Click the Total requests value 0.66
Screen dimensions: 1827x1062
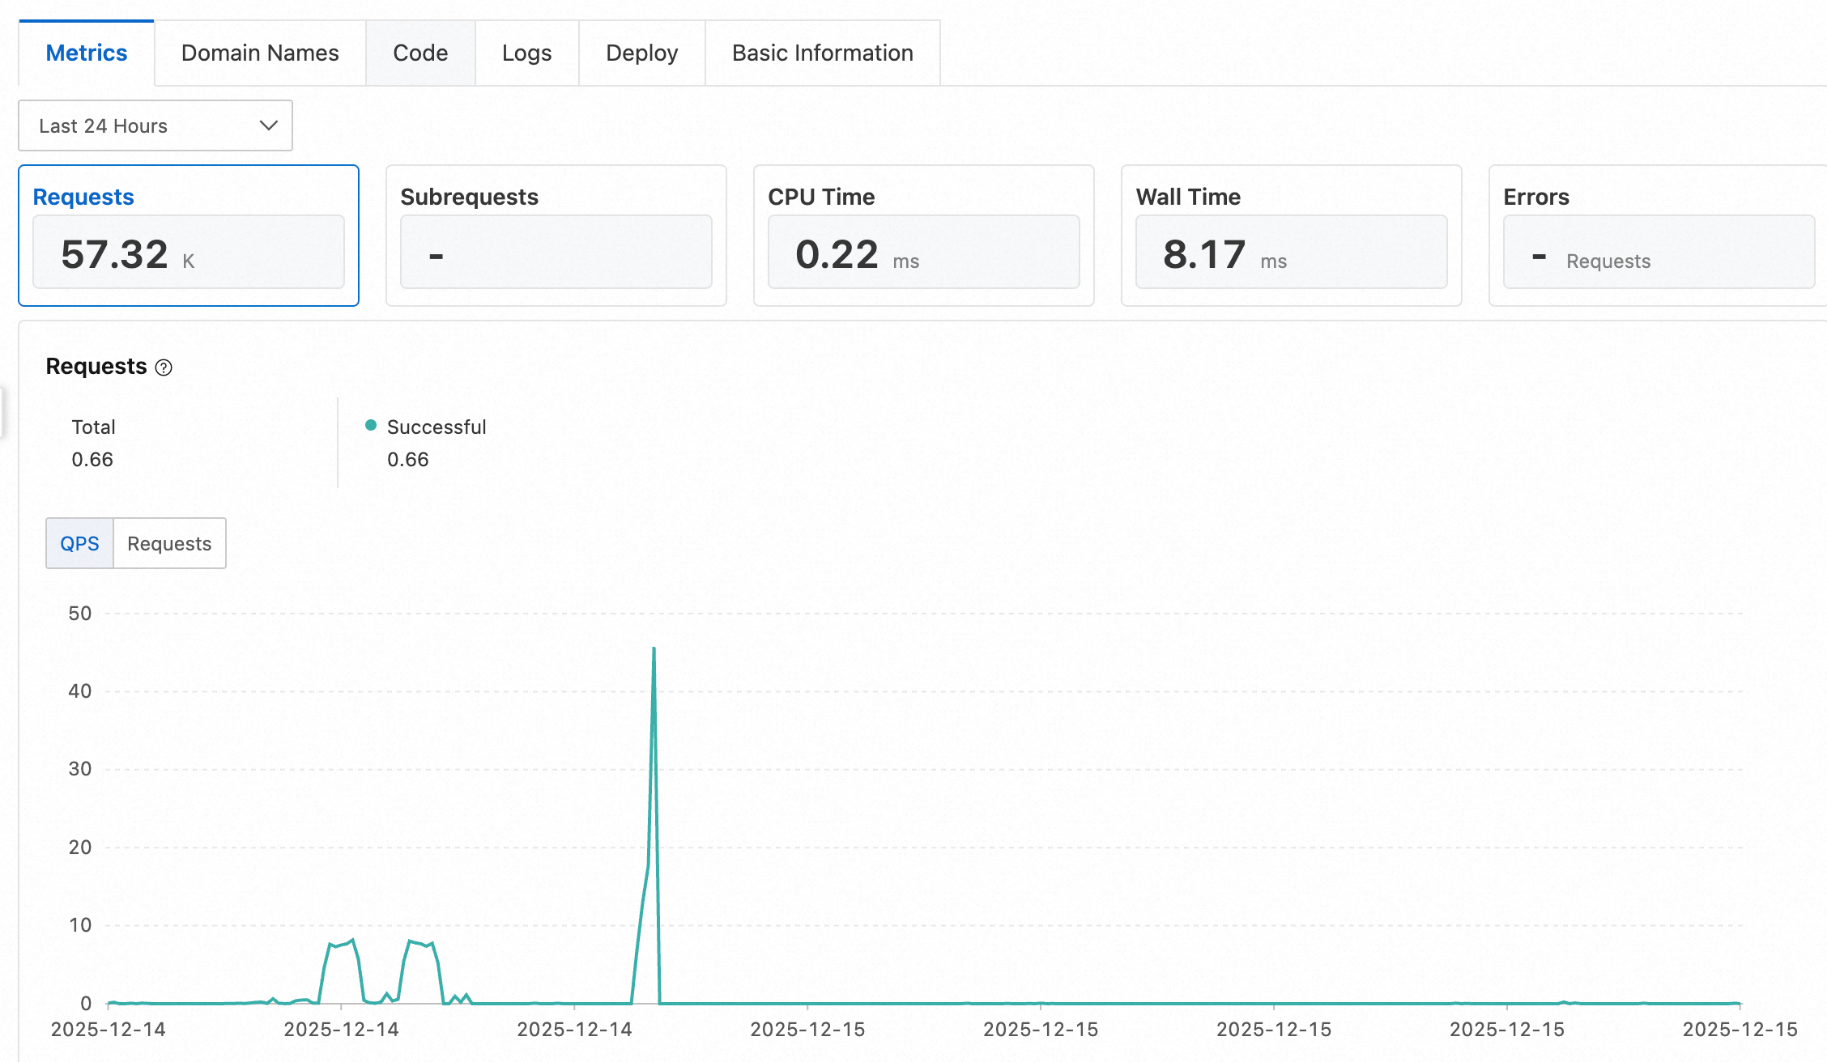(x=92, y=460)
